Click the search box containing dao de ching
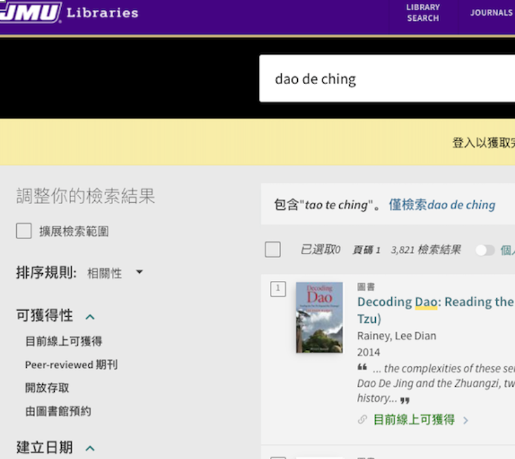Image resolution: width=515 pixels, height=459 pixels. 387,79
